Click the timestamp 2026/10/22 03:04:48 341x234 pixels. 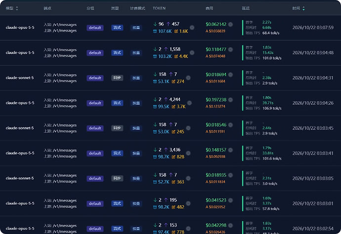(313, 53)
